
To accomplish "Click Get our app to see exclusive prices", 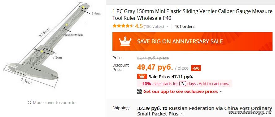I will [181, 91].
